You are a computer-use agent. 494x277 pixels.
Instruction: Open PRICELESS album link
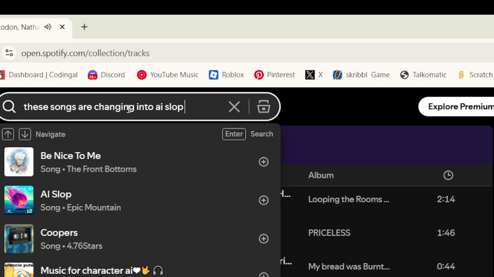(x=329, y=233)
